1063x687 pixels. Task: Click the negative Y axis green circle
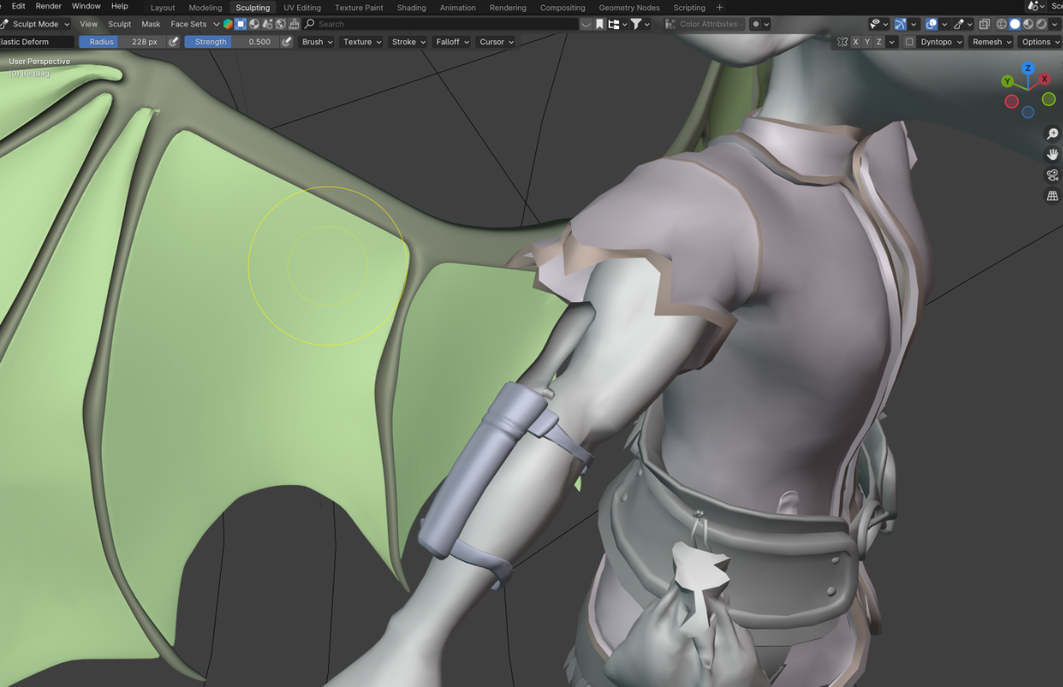tap(1049, 99)
